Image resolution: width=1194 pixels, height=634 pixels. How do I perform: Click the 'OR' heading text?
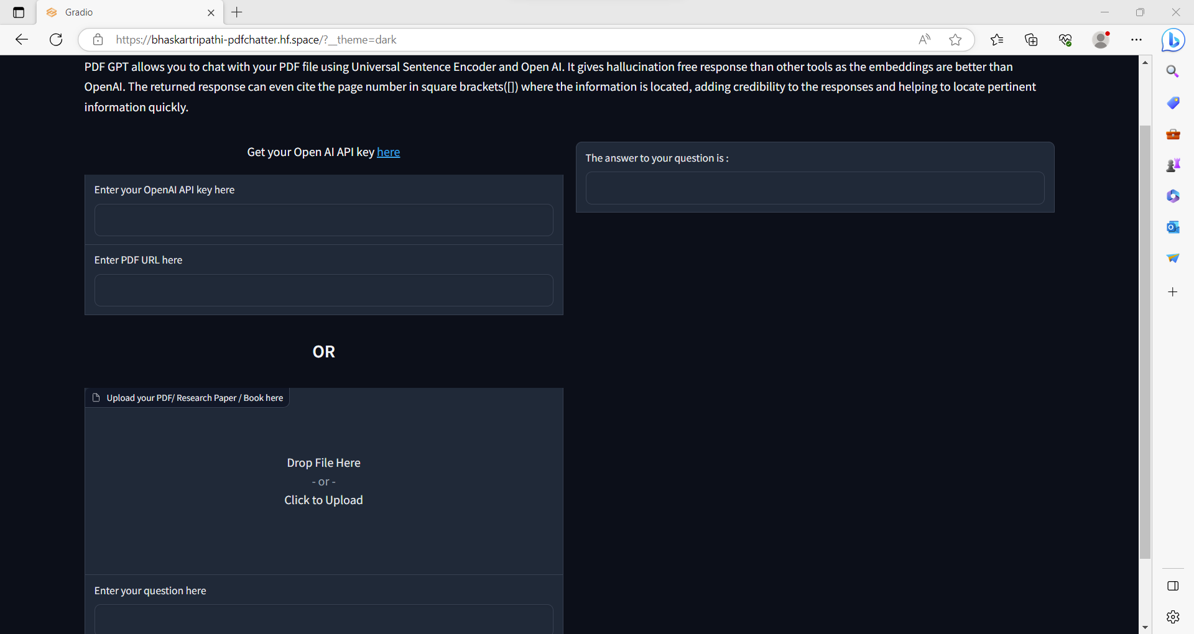point(323,352)
